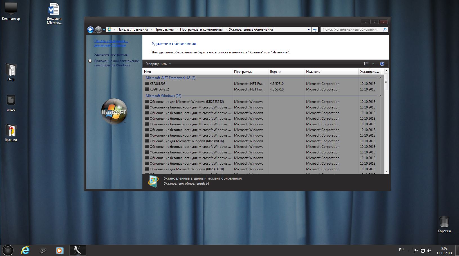Select 'Microsoft .NET Framework 4.5 (2)' group header

pos(170,78)
